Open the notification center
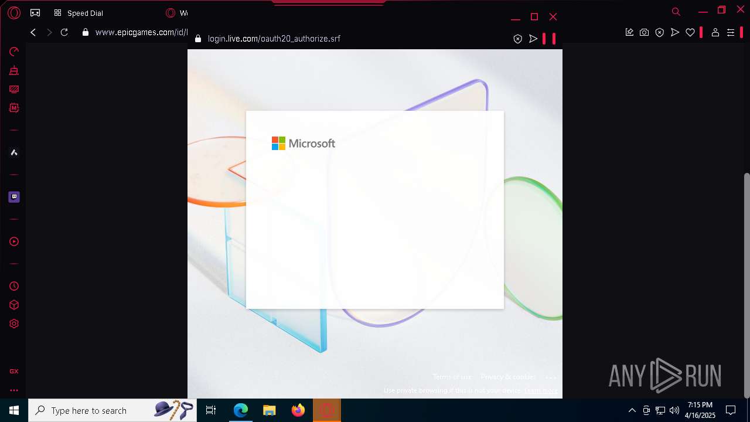 731,410
